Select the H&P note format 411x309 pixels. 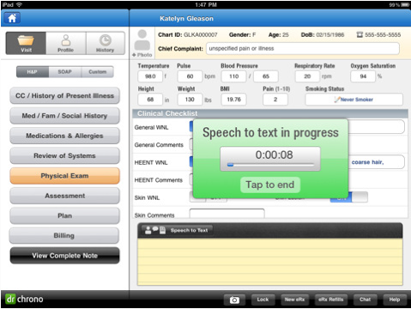pyautogui.click(x=33, y=72)
